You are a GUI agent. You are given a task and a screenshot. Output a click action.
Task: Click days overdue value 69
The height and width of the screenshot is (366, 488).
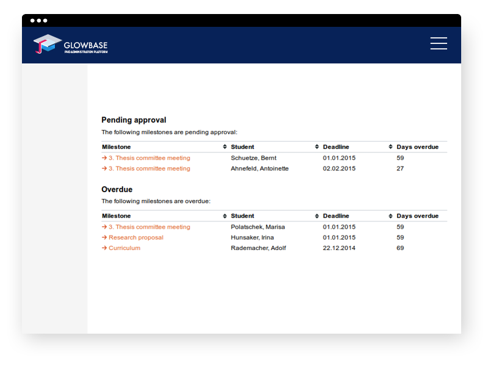click(x=400, y=248)
